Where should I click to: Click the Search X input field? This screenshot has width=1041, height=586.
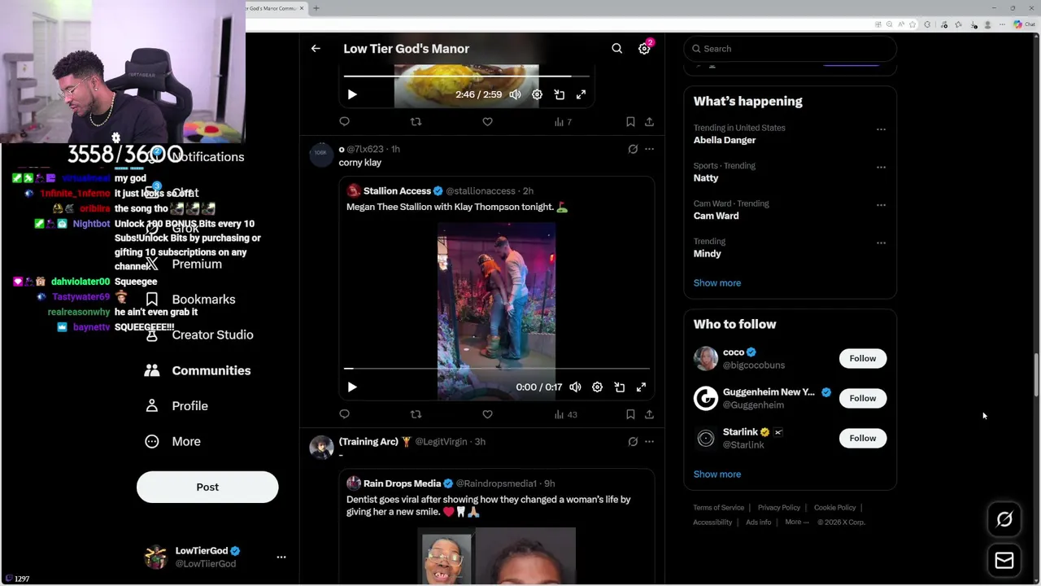790,49
